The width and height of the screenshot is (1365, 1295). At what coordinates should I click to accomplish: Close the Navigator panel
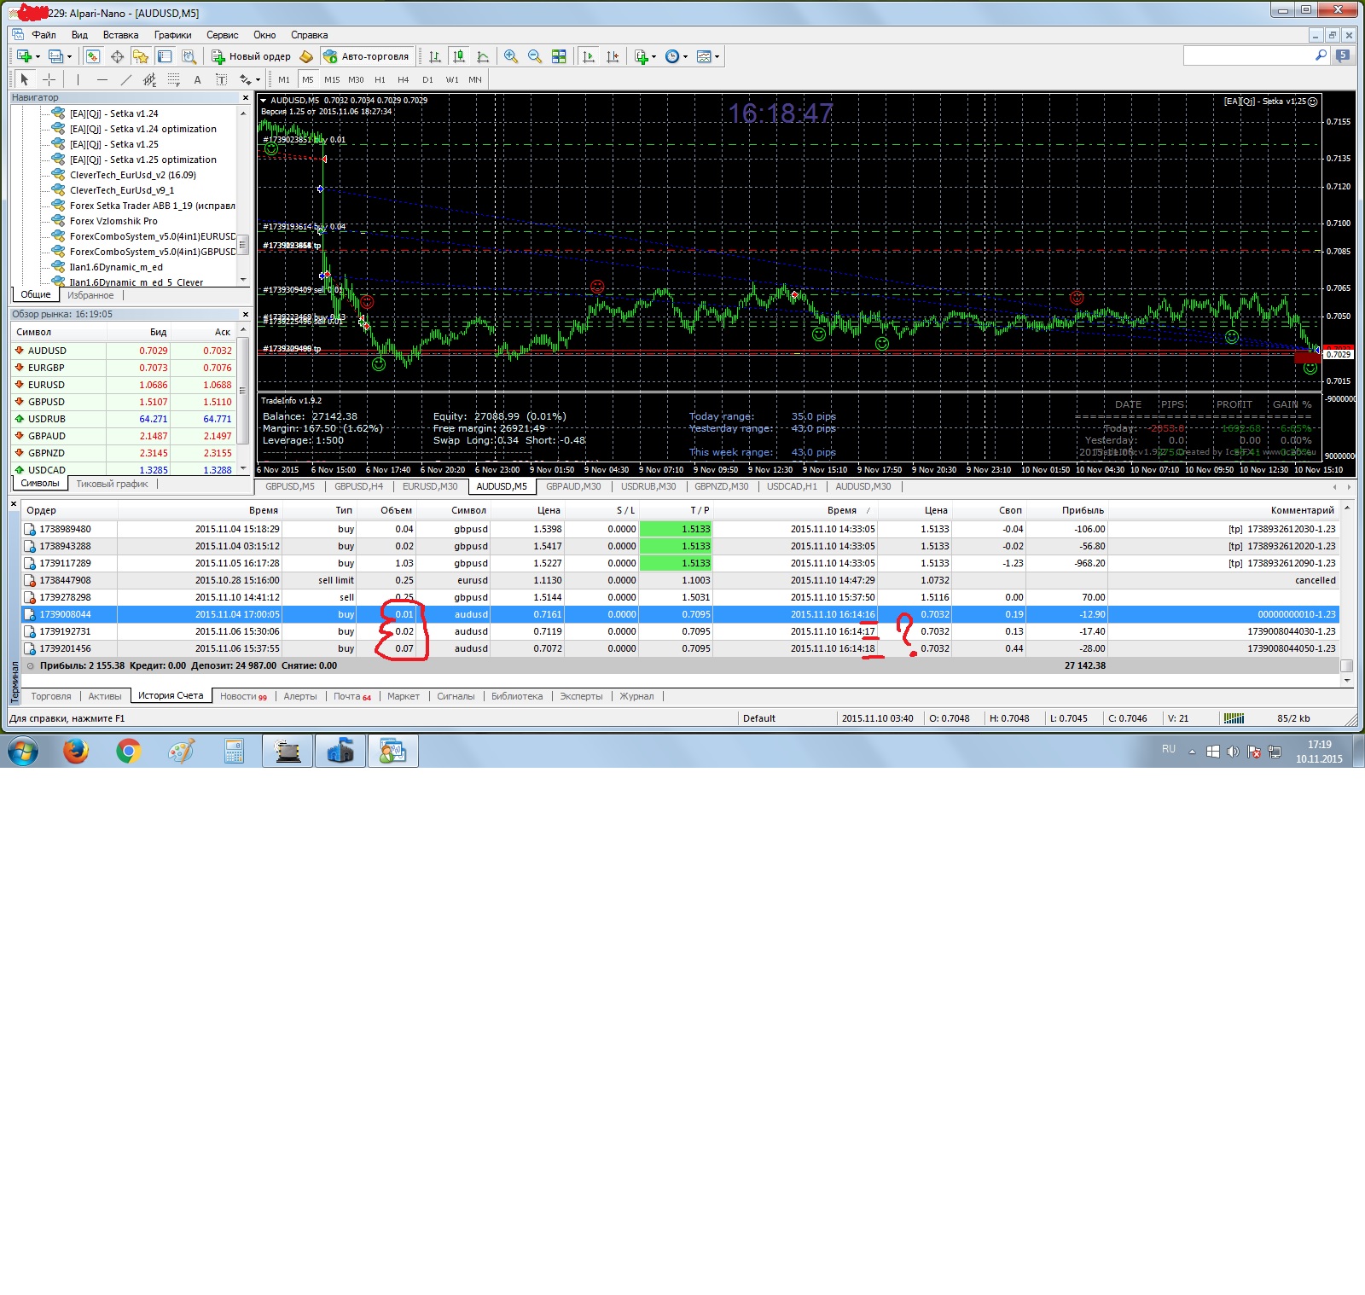coord(245,97)
